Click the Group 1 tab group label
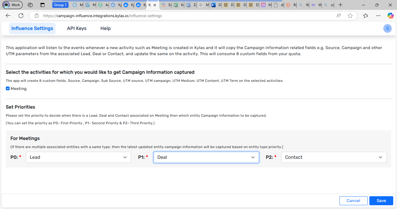 (x=60, y=5)
